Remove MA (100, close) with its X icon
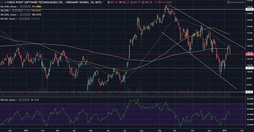254x132 pixels. (29, 6)
